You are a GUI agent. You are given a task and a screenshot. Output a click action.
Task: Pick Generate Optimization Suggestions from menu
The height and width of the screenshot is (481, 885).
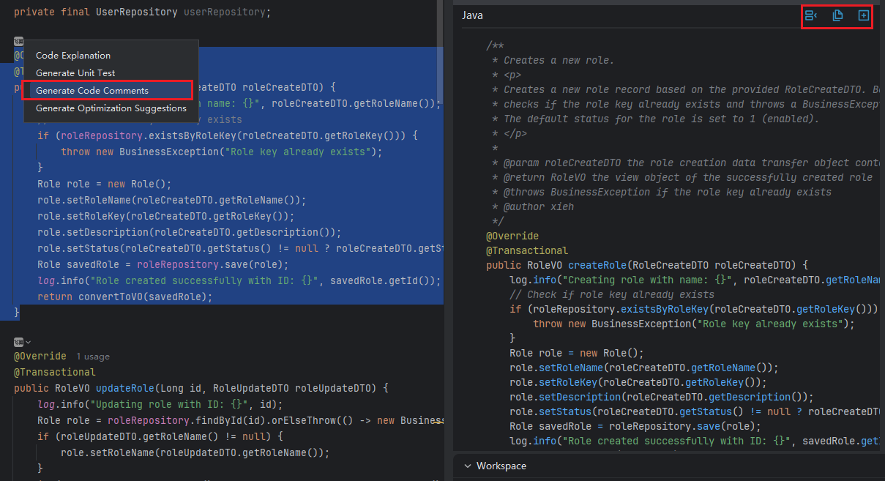tap(111, 108)
